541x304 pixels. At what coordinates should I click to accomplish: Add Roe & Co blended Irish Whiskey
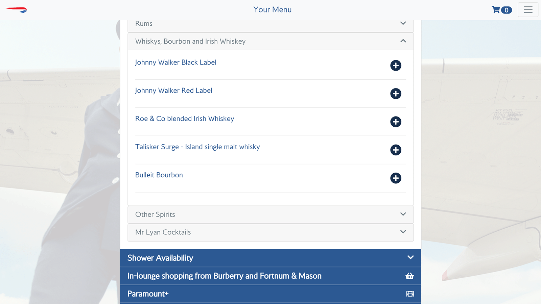pos(396,122)
